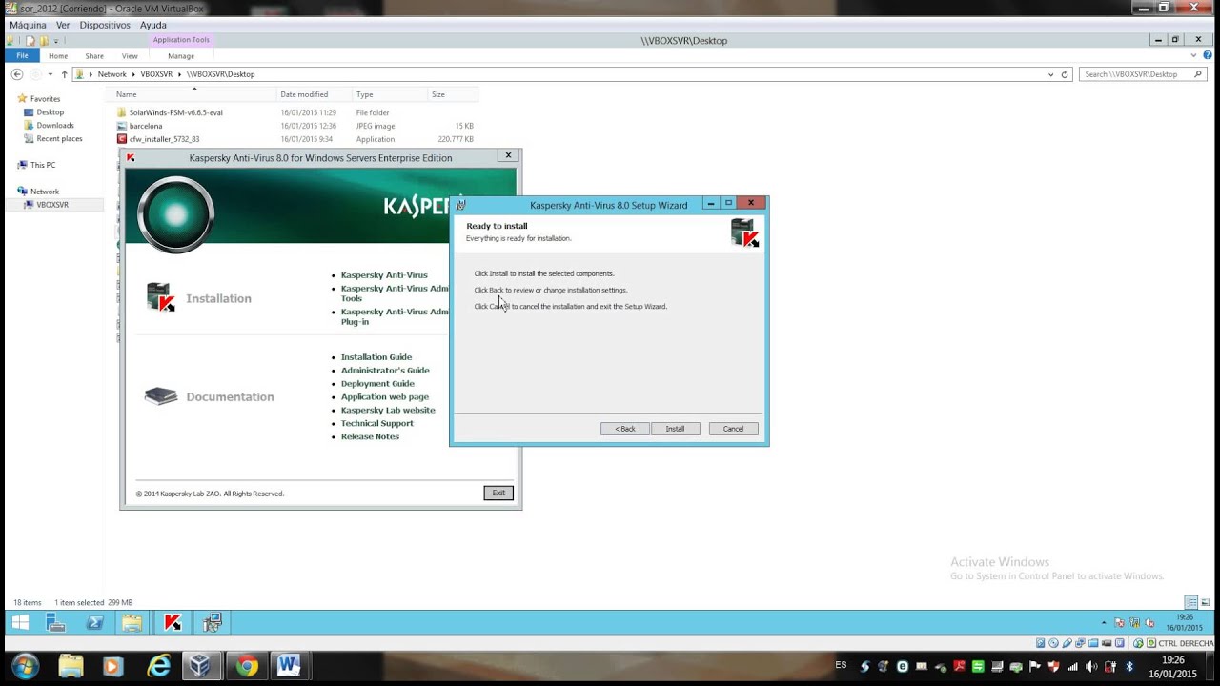Click the Installation box icon
The image size is (1220, 686).
(x=160, y=297)
